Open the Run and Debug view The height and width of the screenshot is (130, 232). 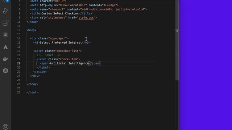click(5, 11)
